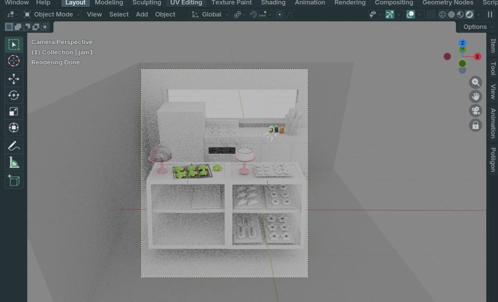This screenshot has height=302, width=498.
Task: Align view to the X axis gizmo
Action: [477, 57]
